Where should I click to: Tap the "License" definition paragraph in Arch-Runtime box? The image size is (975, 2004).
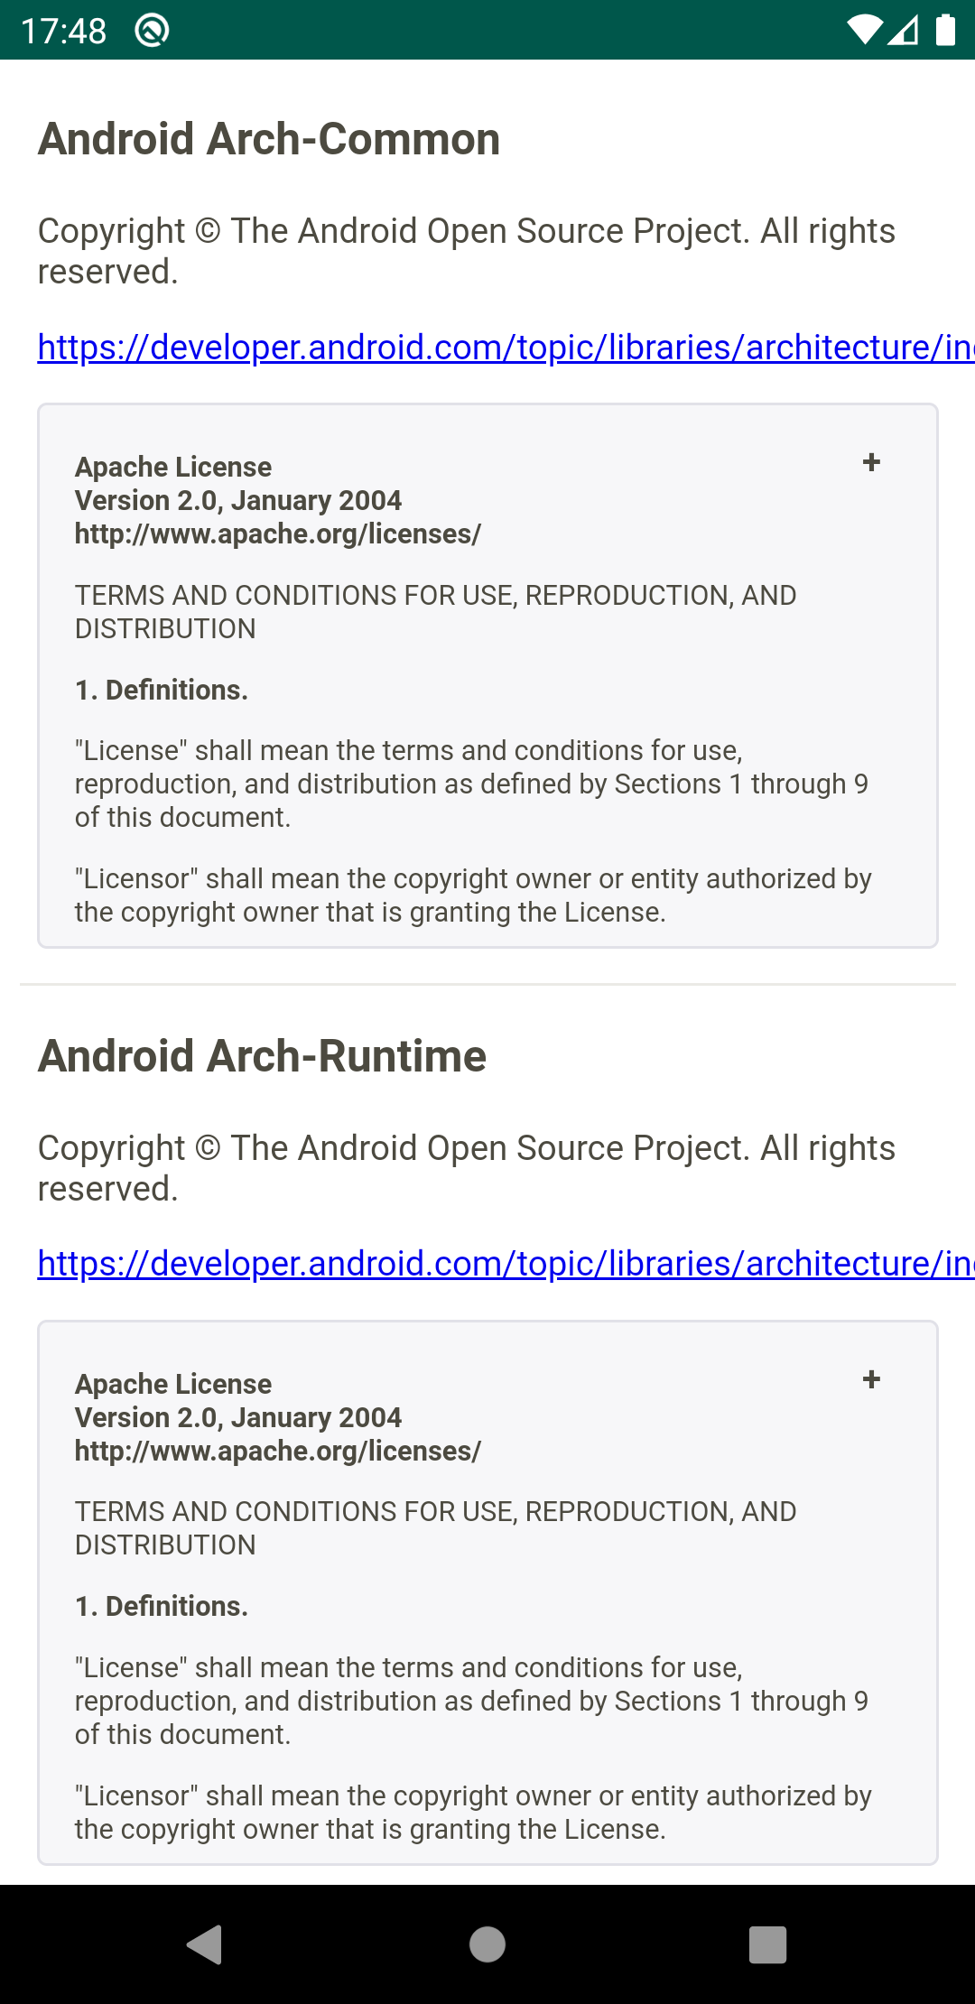[x=471, y=1701]
